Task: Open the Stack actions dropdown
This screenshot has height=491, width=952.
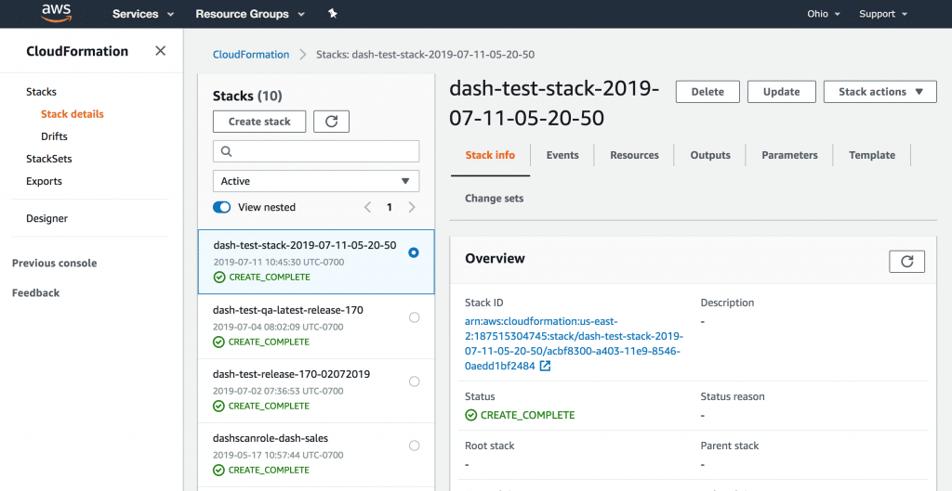Action: click(880, 92)
